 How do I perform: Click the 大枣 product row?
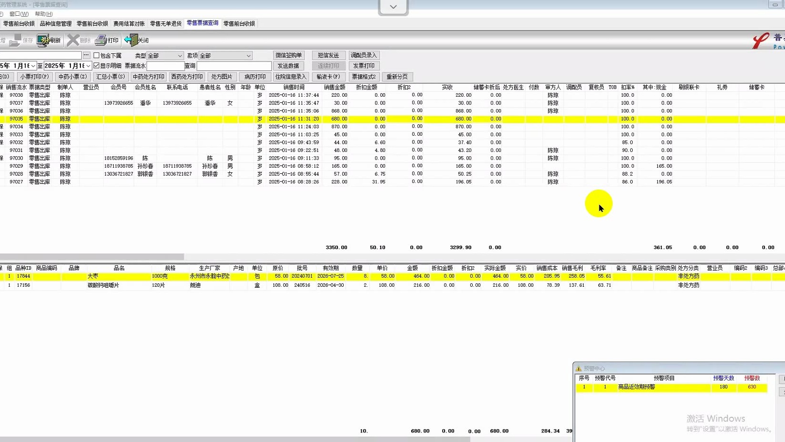click(x=392, y=276)
